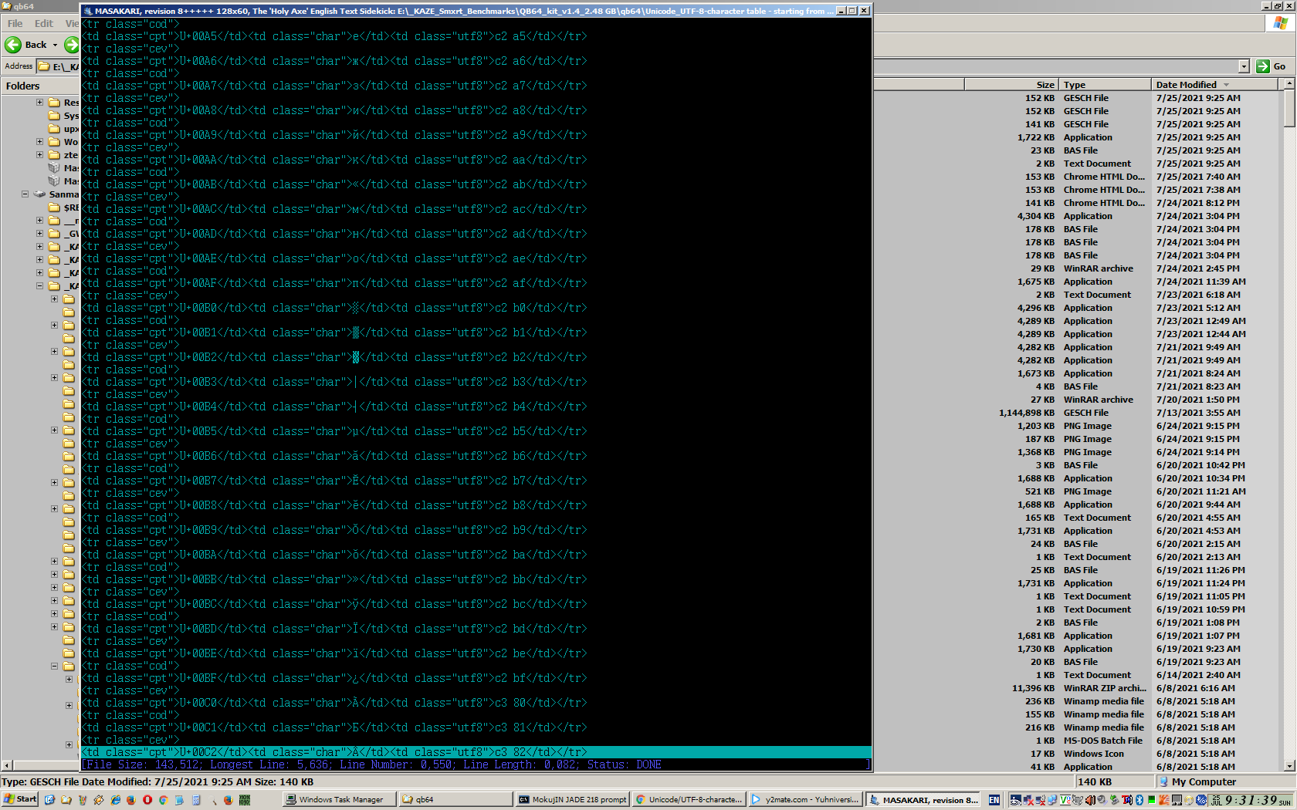Open the volume speaker tray icon
The height and width of the screenshot is (810, 1297).
[x=1090, y=800]
